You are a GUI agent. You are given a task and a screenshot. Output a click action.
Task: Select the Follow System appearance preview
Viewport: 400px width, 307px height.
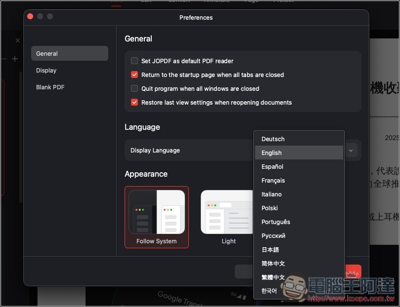click(156, 212)
